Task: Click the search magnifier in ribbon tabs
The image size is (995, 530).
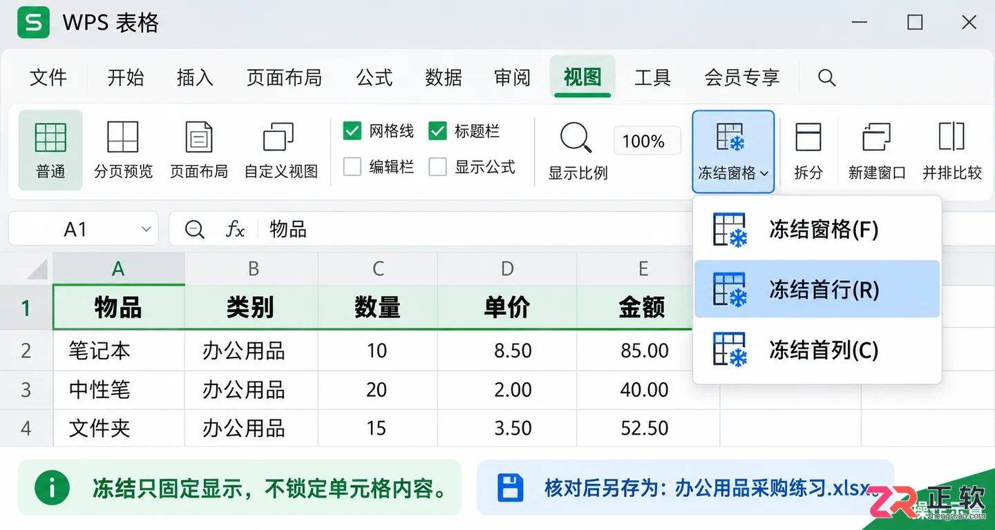Action: click(826, 77)
